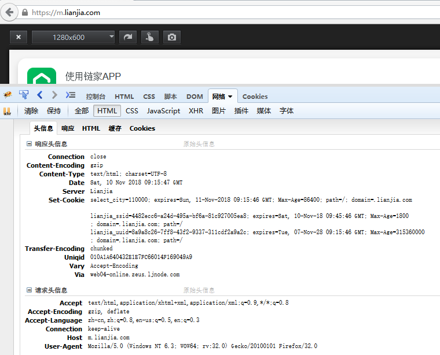Click the User-Agent header value
This screenshot has height=355, width=440.
(203, 346)
